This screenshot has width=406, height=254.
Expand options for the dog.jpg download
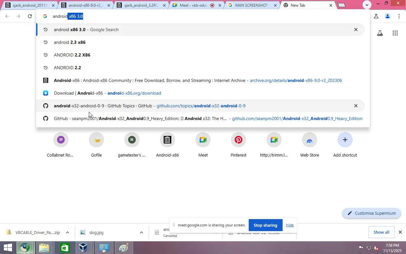coord(141,232)
